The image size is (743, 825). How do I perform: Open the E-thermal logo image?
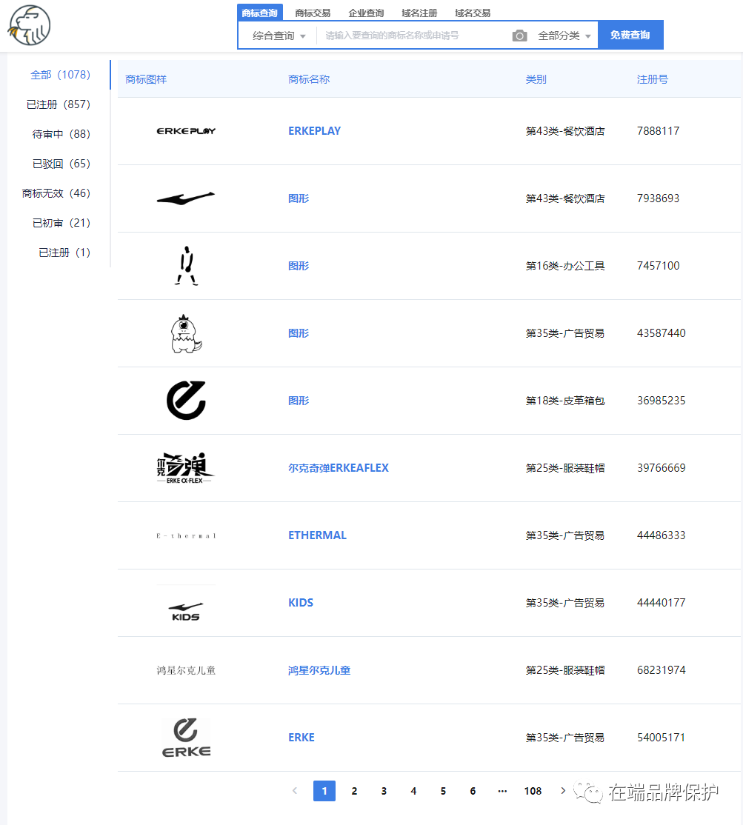click(186, 535)
